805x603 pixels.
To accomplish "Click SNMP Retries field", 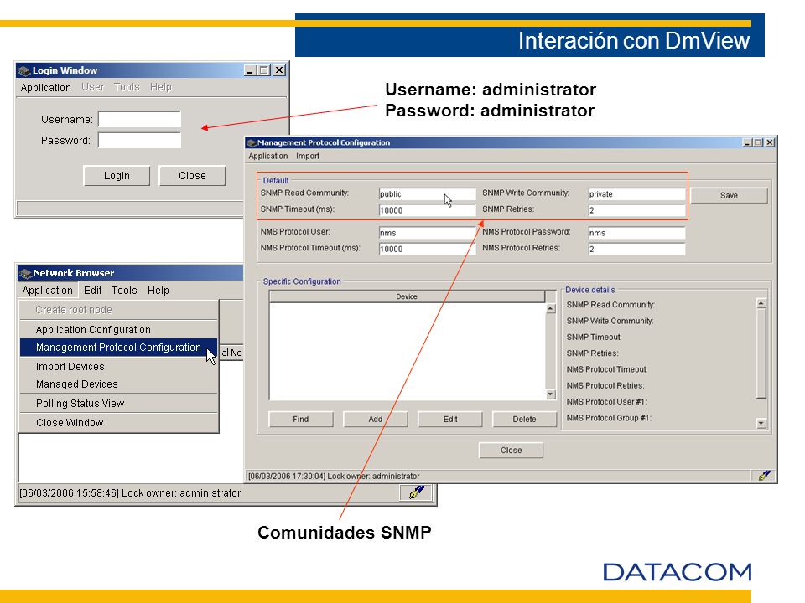I will [636, 209].
